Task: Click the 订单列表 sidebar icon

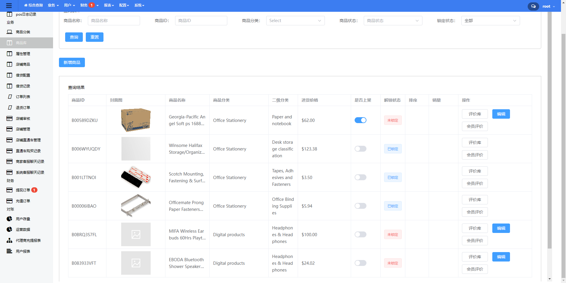Action: tap(10, 97)
